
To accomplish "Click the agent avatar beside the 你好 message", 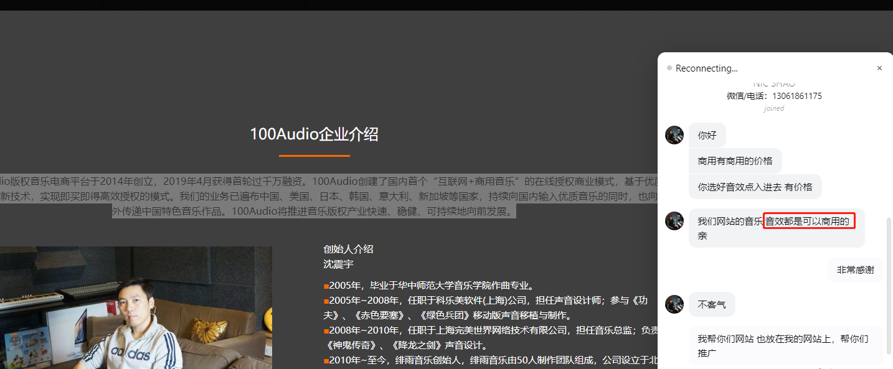I will click(x=674, y=135).
